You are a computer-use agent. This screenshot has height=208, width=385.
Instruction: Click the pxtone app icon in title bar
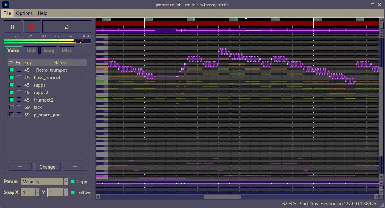[6, 5]
